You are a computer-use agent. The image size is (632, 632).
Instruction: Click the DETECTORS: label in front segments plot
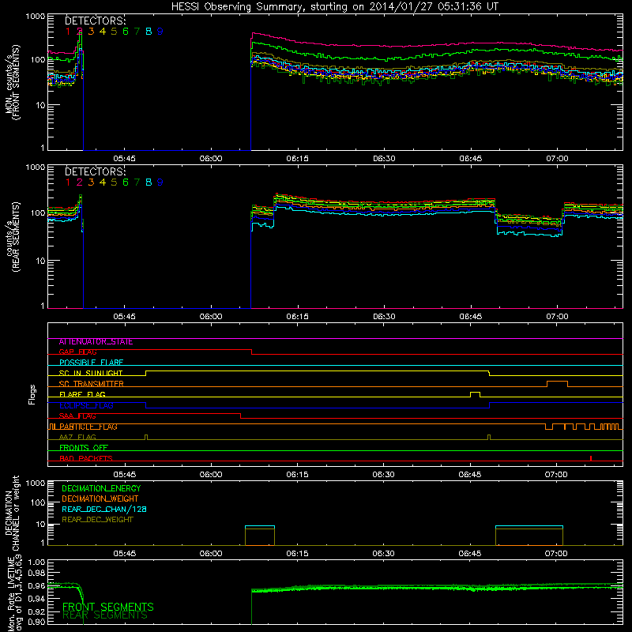[x=96, y=21]
